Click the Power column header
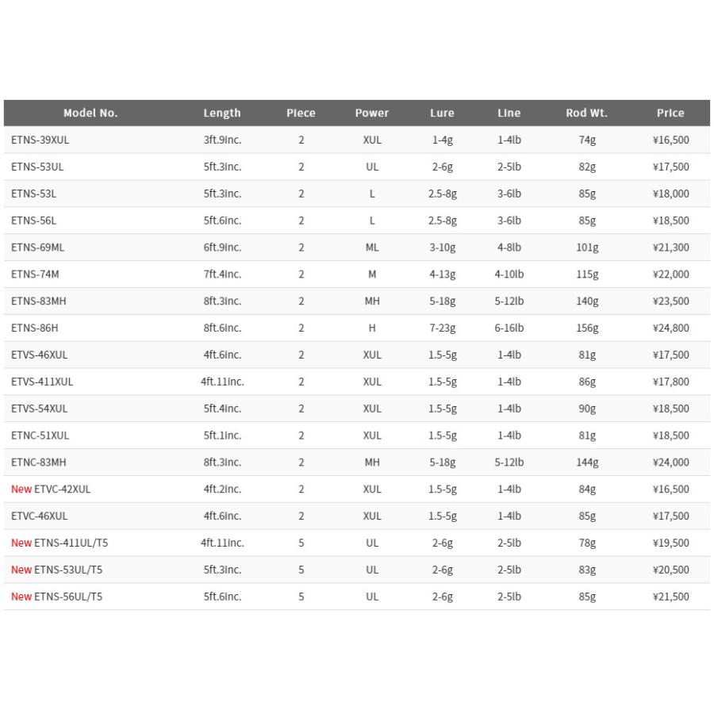Screen dimensions: 714x714 (371, 113)
